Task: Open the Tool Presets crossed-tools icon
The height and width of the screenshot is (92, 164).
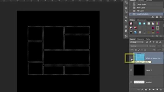Action: coord(126,36)
